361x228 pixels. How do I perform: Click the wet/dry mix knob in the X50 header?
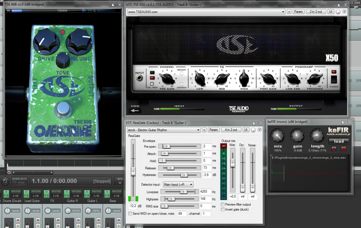pos(338,12)
